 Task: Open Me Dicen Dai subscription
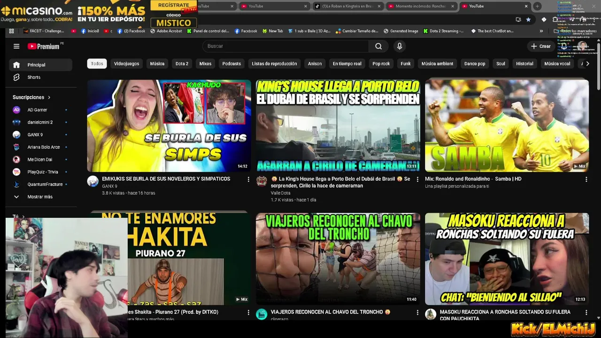click(40, 160)
